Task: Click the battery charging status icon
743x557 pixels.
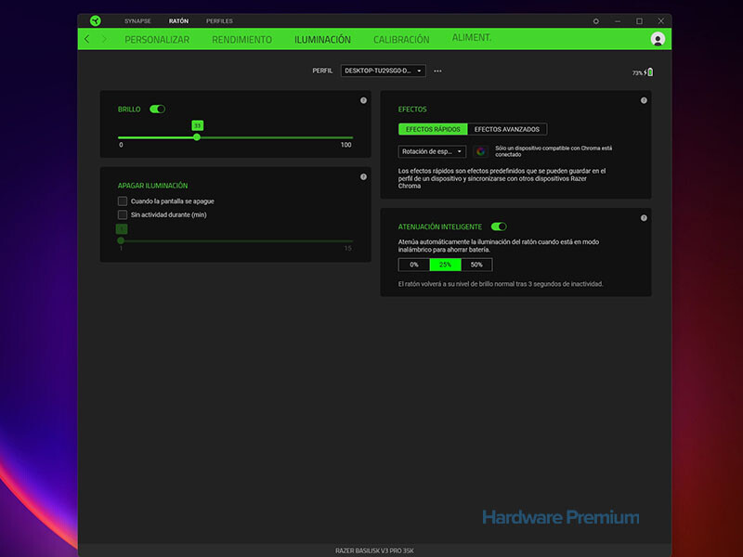Action: [x=649, y=72]
